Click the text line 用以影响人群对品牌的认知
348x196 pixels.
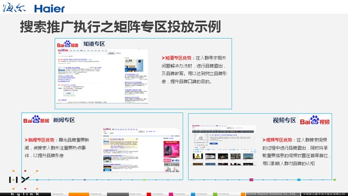[288, 164]
